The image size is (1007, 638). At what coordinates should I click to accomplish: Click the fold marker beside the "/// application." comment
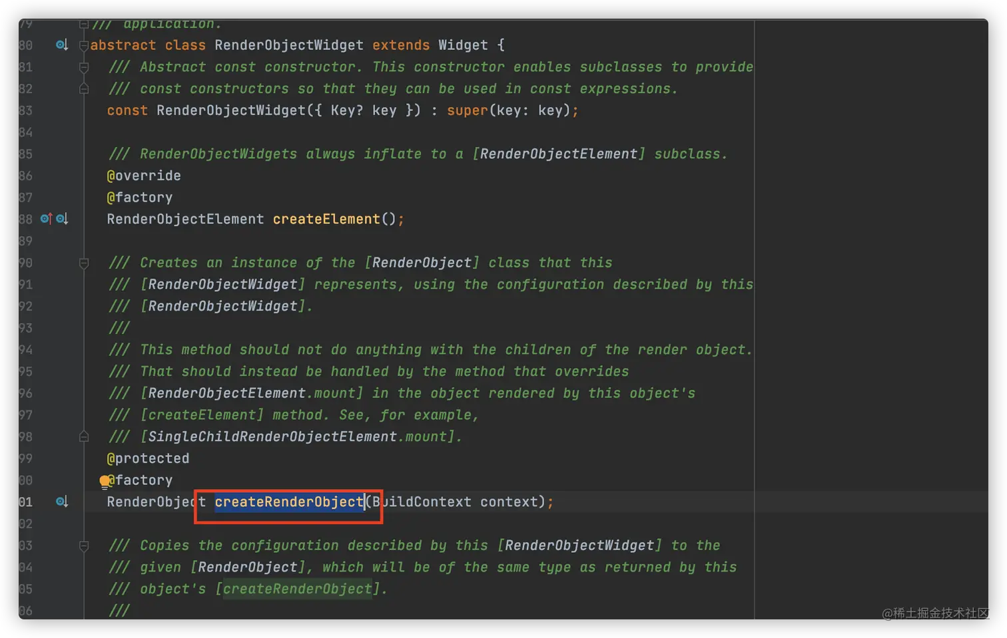[x=84, y=25]
